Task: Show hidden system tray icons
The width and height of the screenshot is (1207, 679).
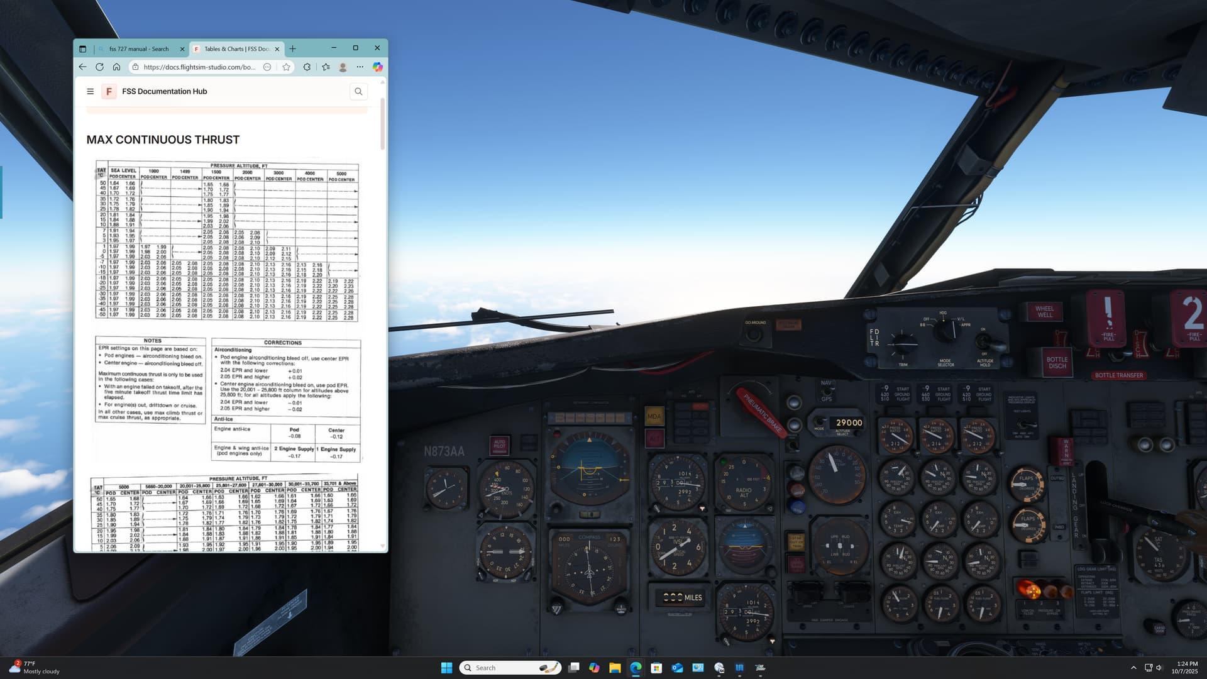Action: [1133, 668]
